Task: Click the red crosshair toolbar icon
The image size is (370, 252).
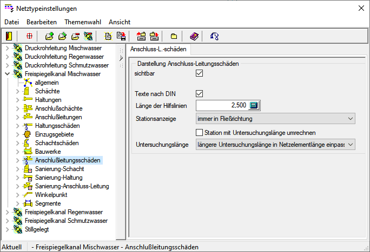Action: click(x=29, y=36)
